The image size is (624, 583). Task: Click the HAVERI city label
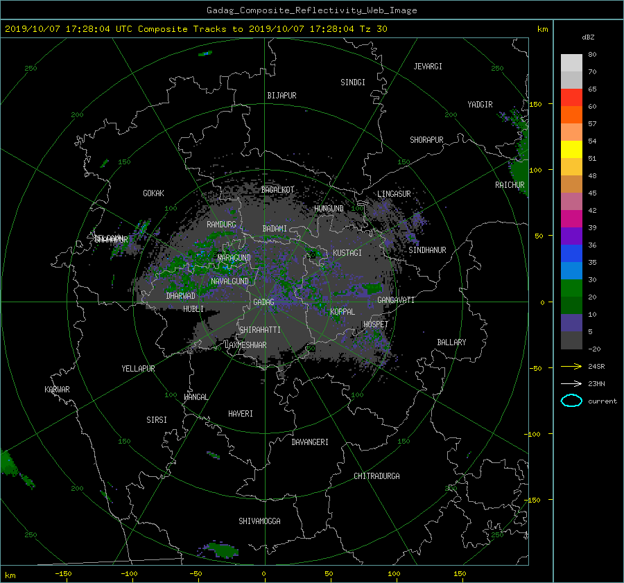tap(241, 414)
